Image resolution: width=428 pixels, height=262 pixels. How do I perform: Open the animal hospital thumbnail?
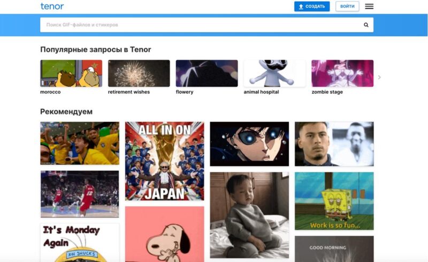coord(274,74)
